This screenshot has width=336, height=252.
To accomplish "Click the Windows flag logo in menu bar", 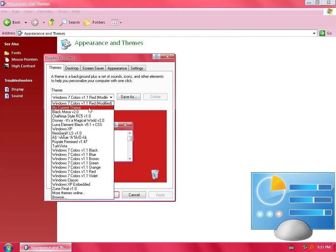I will click(x=329, y=11).
